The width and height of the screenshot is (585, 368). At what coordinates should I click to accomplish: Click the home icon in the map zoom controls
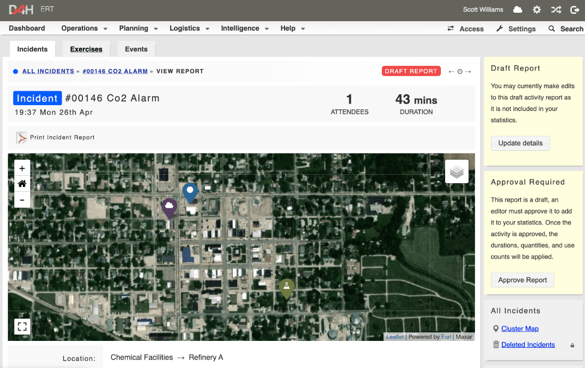(22, 184)
